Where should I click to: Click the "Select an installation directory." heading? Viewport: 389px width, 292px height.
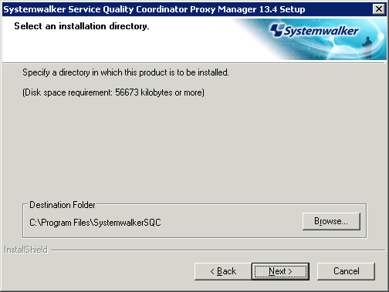82,26
